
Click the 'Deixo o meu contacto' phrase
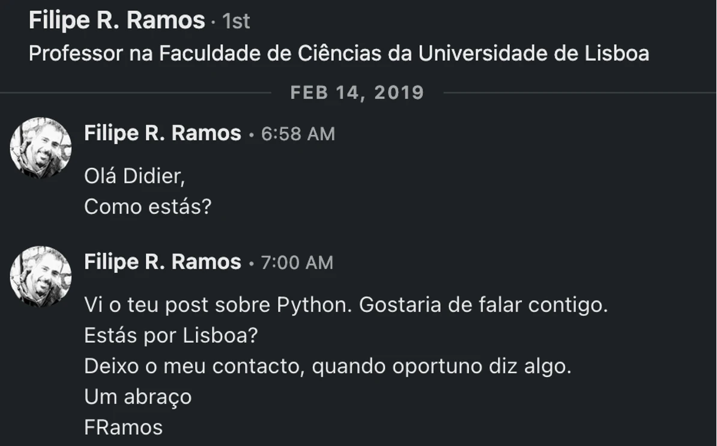[197, 366]
